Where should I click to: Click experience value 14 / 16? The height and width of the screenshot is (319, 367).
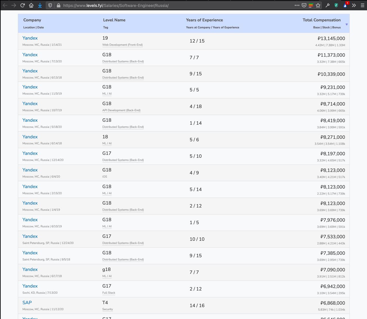[197, 305]
